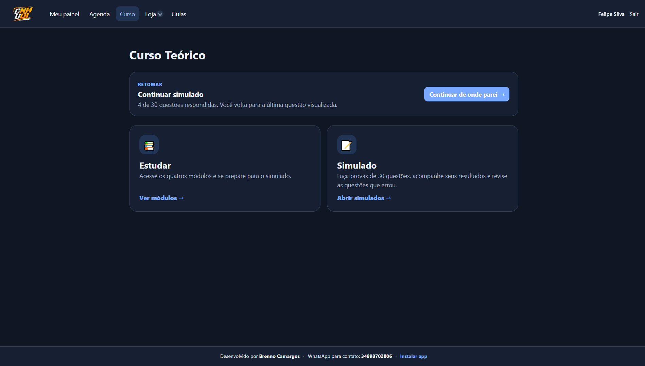This screenshot has height=366, width=645.
Task: Open Felipe Silva user profile
Action: pyautogui.click(x=611, y=14)
